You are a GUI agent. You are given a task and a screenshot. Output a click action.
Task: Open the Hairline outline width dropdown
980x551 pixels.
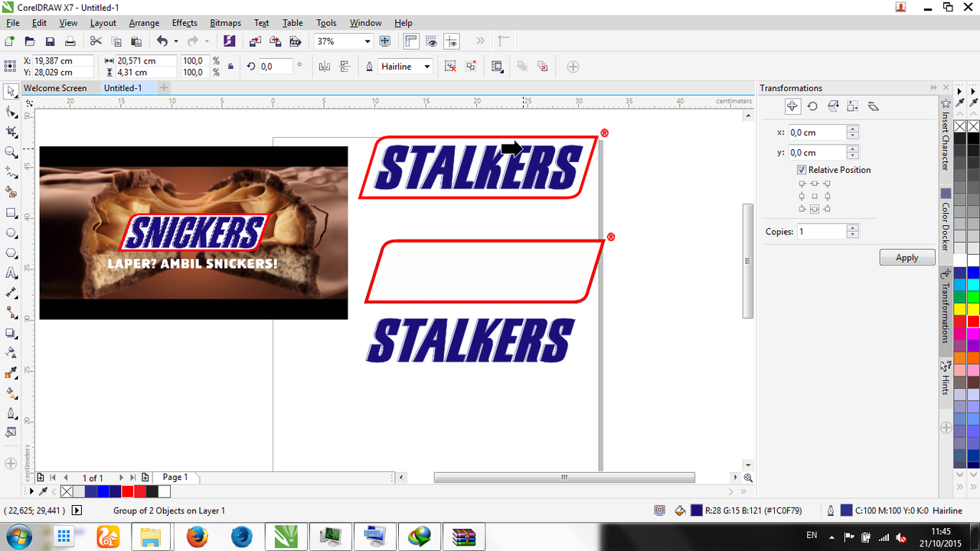tap(427, 67)
